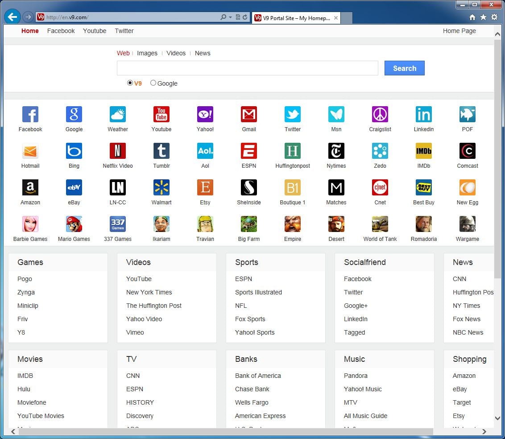Open the Tumblr tile icon
Viewport: 505px width, 439px height.
pos(161,151)
